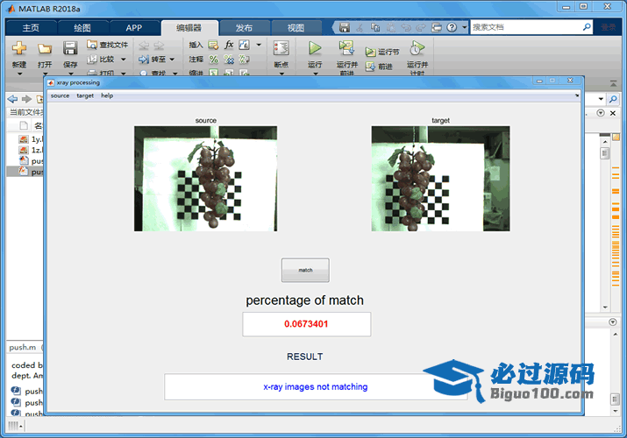Screen dimensions: 627x438
Task: Click the green 运行 (Run) arrow
Action: [x=315, y=48]
